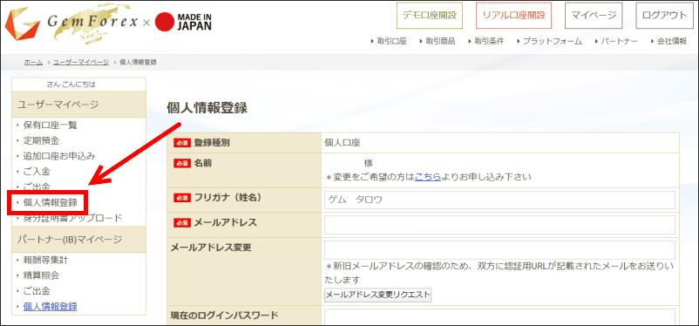Open ご出金 under ユーザーマイページ
The width and height of the screenshot is (699, 326).
point(37,187)
